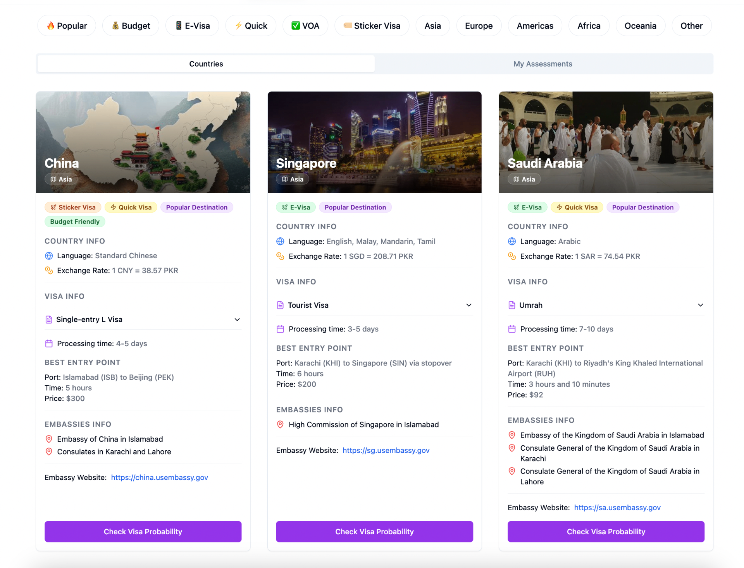The image size is (744, 568).
Task: Toggle the Europe region filter chip
Action: 479,26
